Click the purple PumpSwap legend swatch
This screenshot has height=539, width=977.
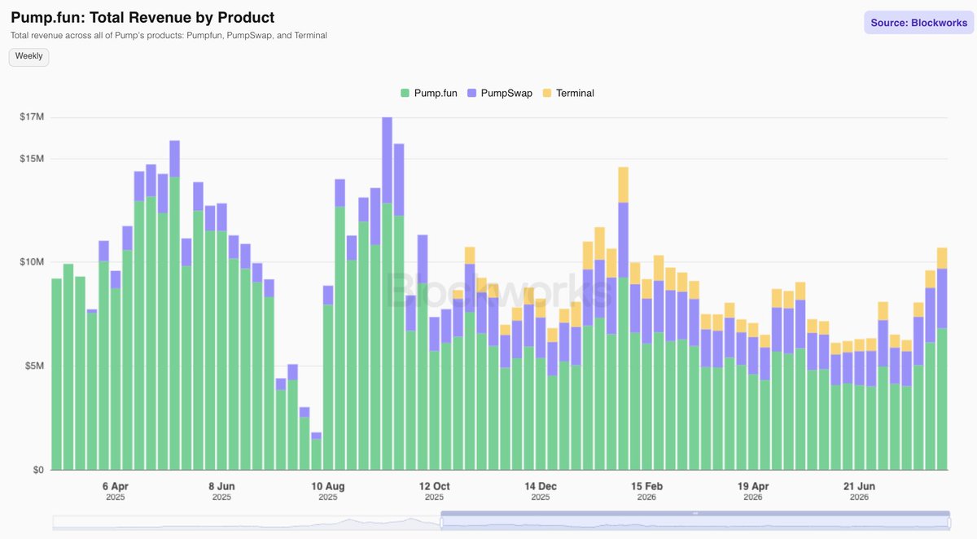click(472, 94)
